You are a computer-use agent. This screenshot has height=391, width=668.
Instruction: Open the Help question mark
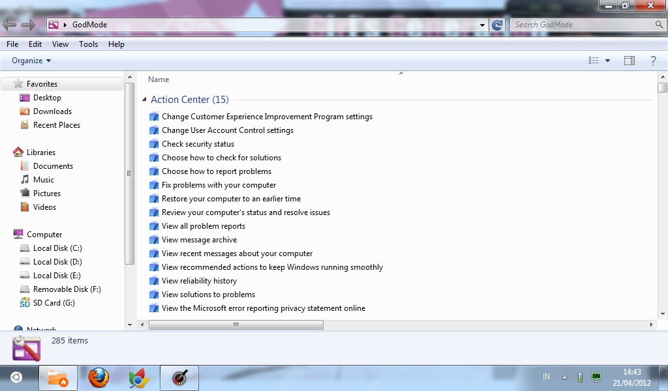653,61
